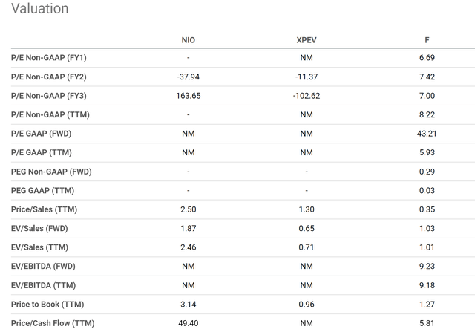Open the P/E GAAP (FWD) metric
The width and height of the screenshot is (475, 332).
[42, 134]
